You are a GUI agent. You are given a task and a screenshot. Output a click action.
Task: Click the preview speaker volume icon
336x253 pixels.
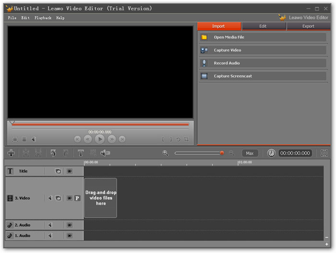[34, 139]
